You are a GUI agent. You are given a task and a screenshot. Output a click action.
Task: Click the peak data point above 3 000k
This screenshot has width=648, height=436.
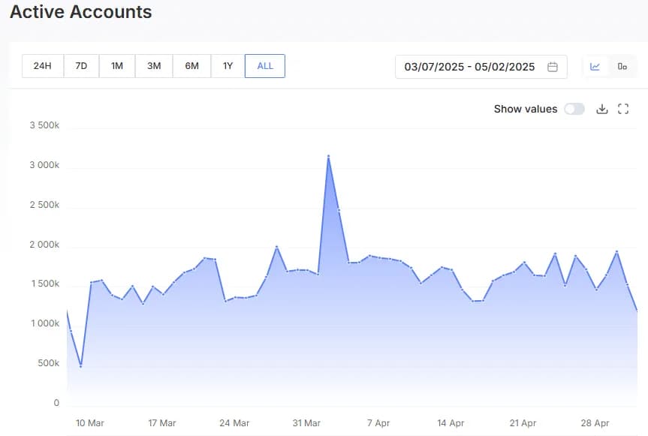[x=329, y=156]
